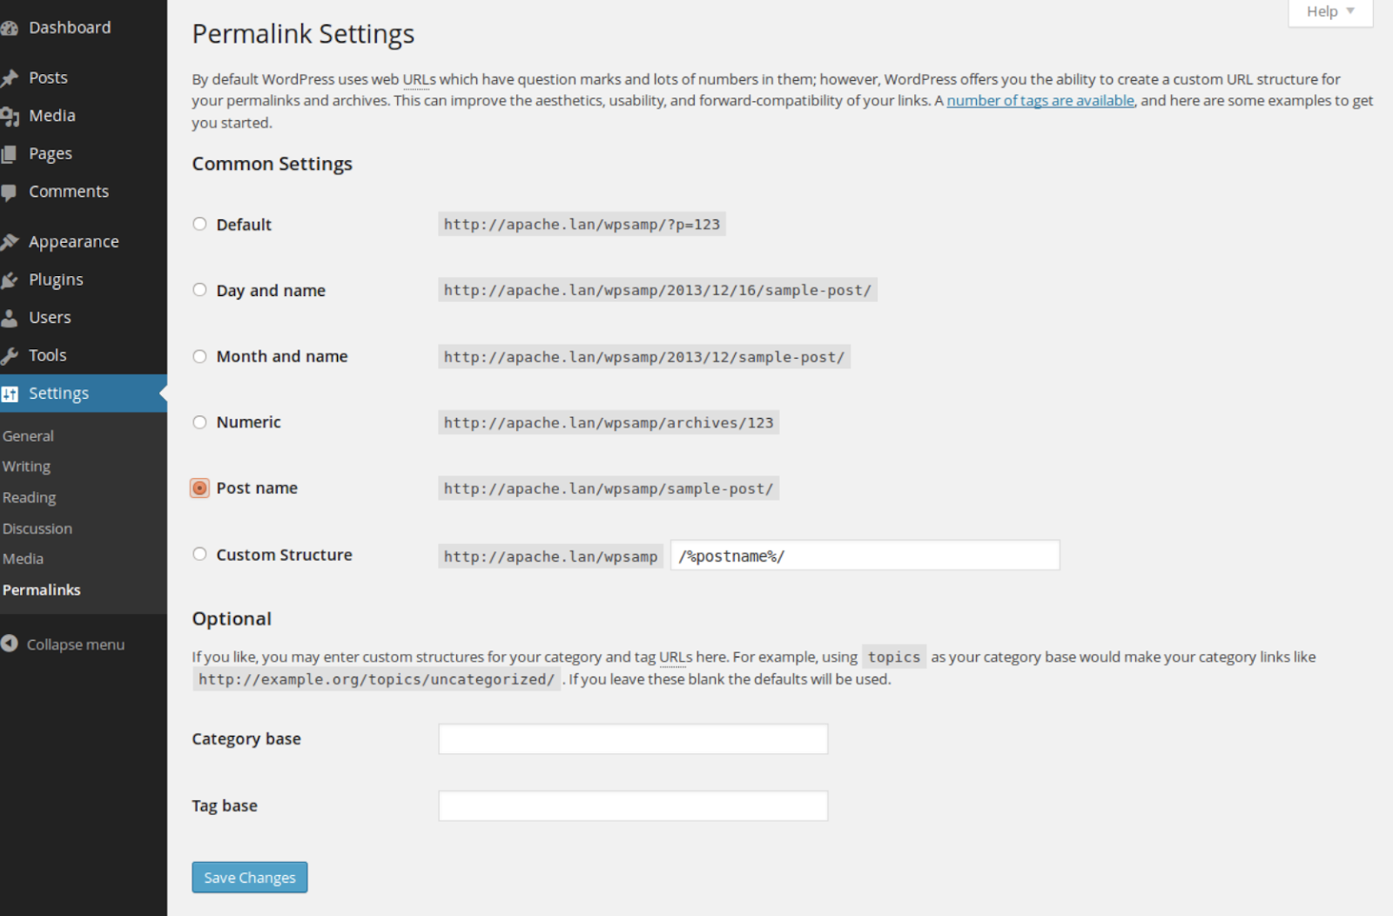The width and height of the screenshot is (1393, 916).
Task: Click the Save Changes button
Action: click(x=250, y=878)
